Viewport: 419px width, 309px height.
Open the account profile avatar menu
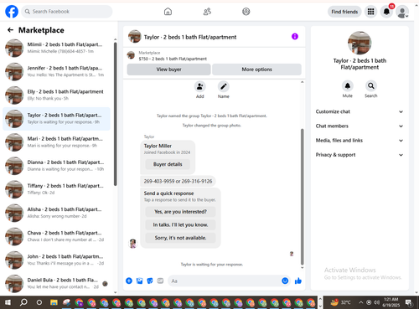(402, 12)
